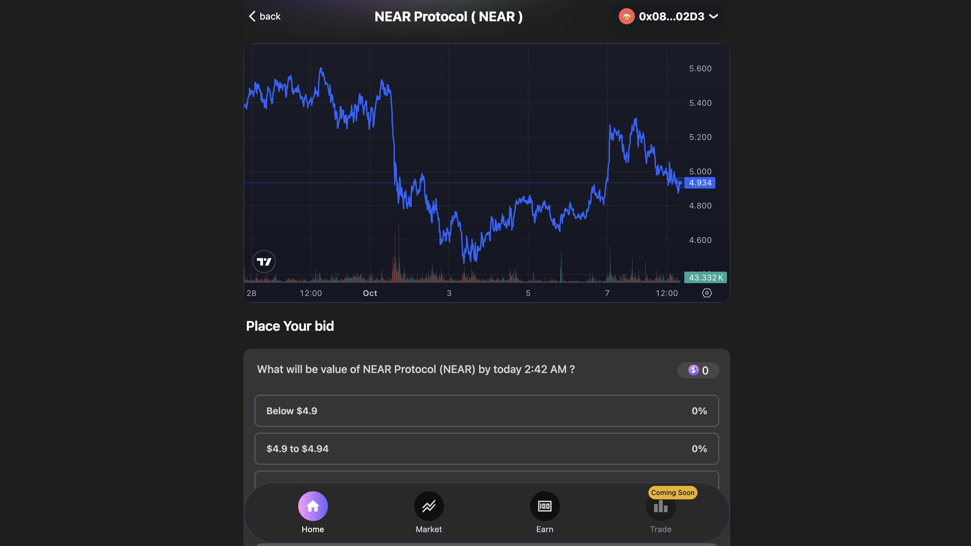
Task: Go to the Home tab icon
Action: click(x=312, y=506)
